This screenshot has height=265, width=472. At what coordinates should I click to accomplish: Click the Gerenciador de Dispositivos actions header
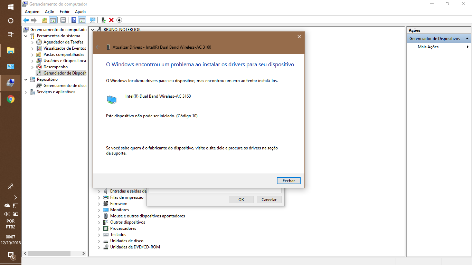coord(439,39)
